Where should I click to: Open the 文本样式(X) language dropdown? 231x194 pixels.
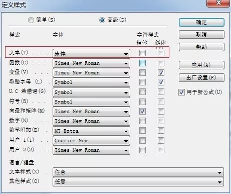[x=138, y=172]
